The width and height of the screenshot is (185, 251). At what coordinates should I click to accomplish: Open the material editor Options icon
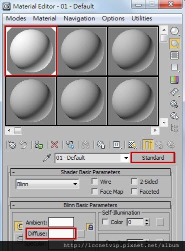[x=174, y=104]
